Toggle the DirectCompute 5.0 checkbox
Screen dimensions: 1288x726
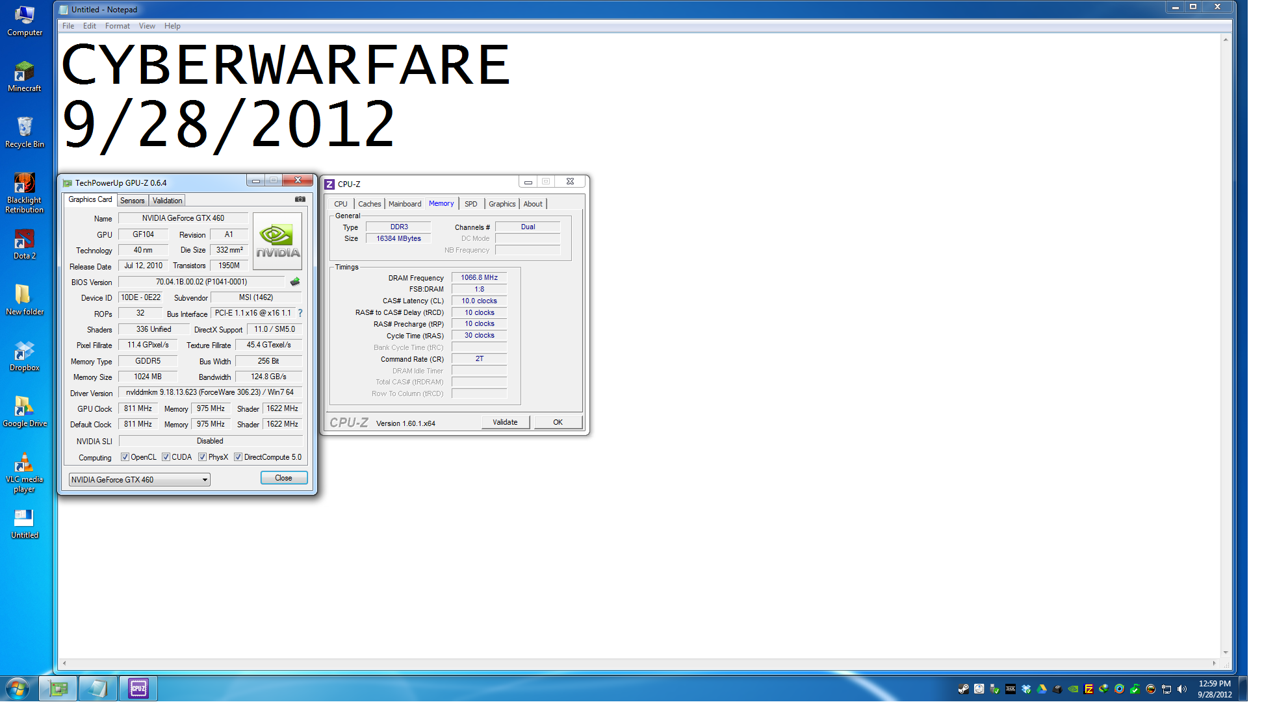238,457
